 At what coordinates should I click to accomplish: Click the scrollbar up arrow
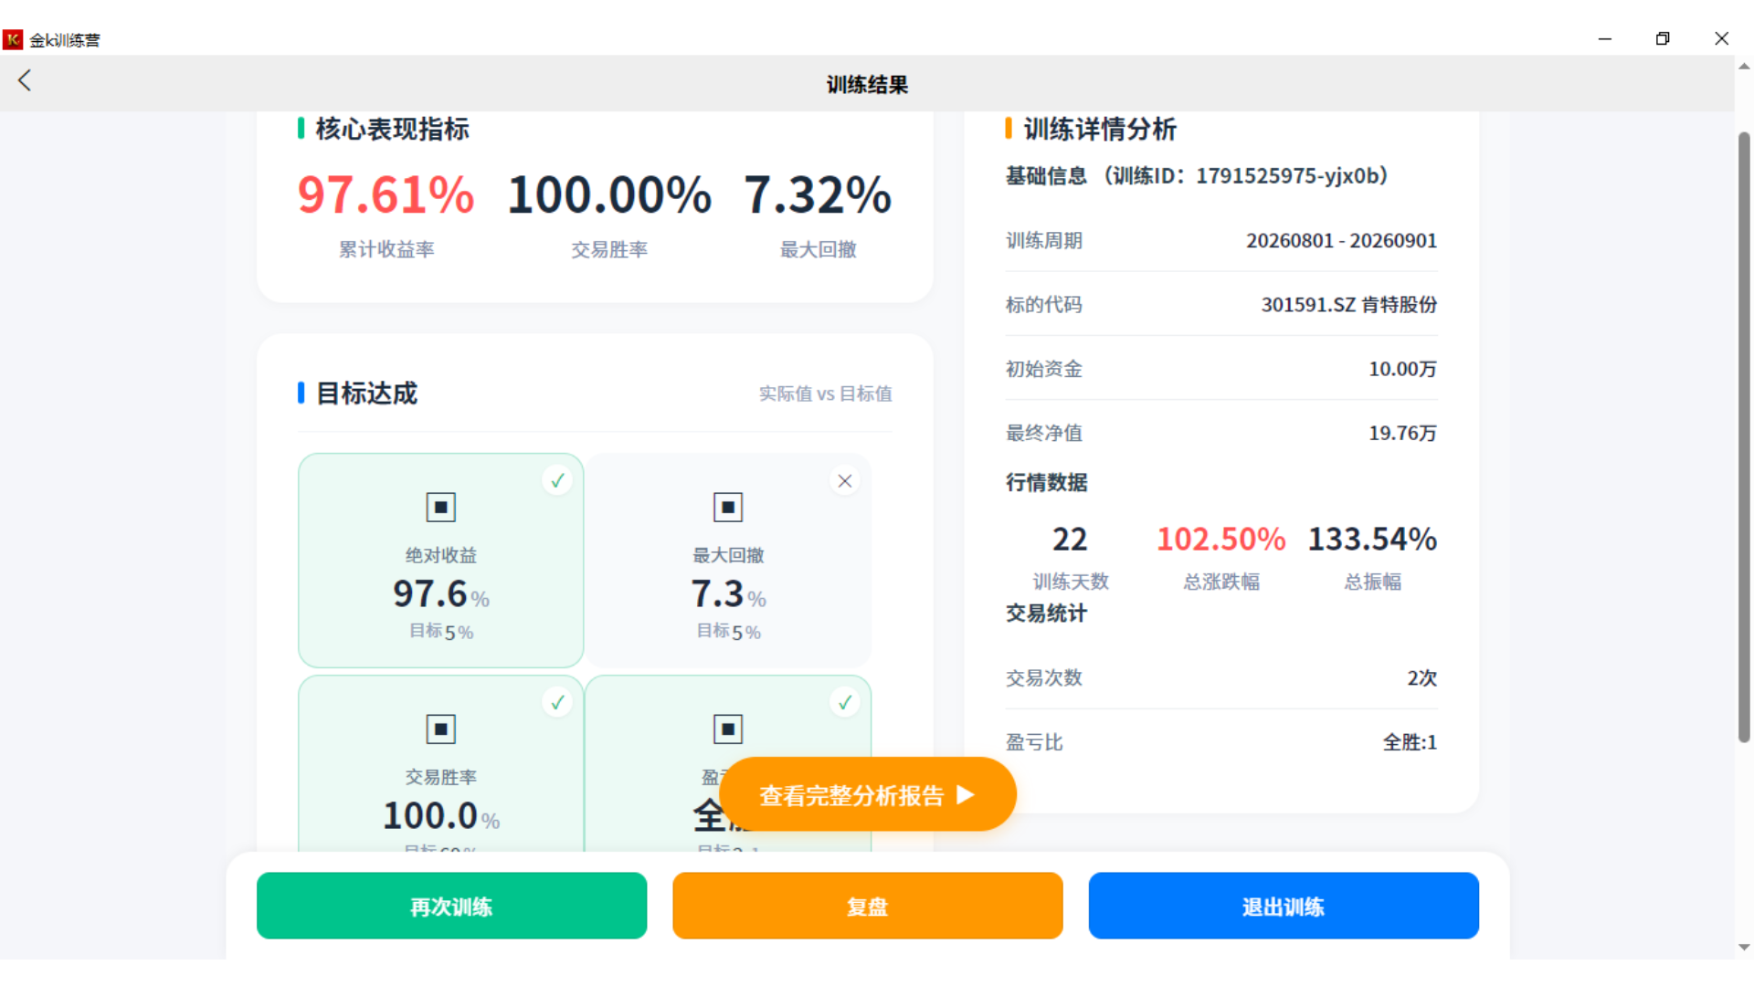coord(1743,66)
